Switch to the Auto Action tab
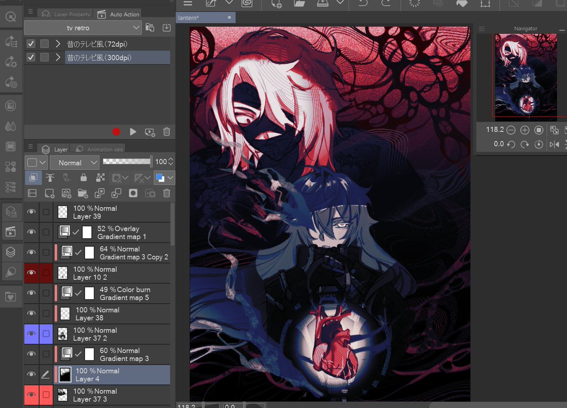Viewport: 567px width, 408px height. click(119, 14)
